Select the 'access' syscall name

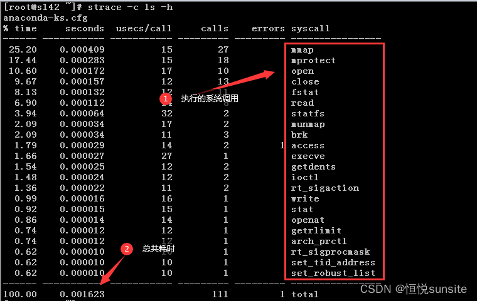tap(308, 146)
